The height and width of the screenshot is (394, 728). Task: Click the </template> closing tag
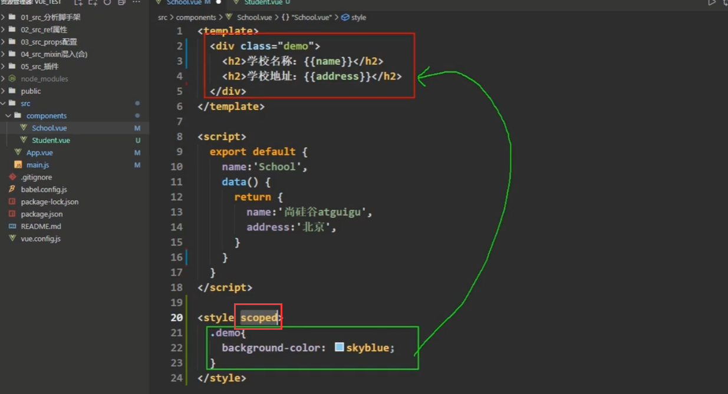(x=231, y=106)
